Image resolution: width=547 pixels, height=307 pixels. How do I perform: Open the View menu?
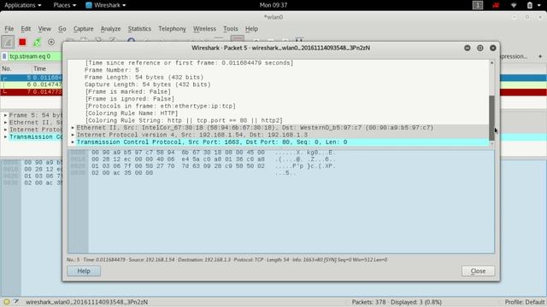pos(44,29)
